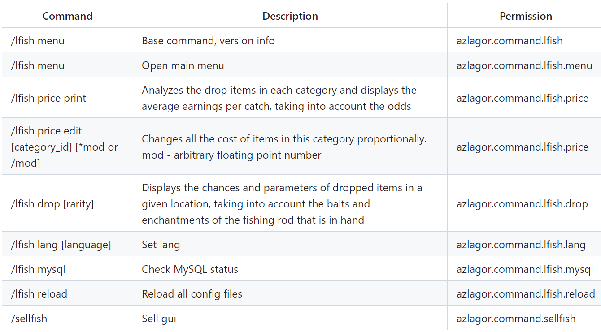Select the /lfish price print command cell

point(67,98)
